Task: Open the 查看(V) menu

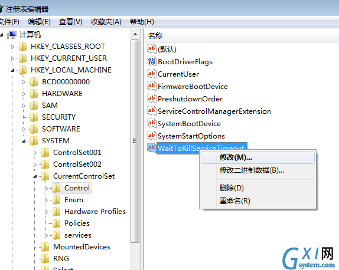Action: click(71, 22)
